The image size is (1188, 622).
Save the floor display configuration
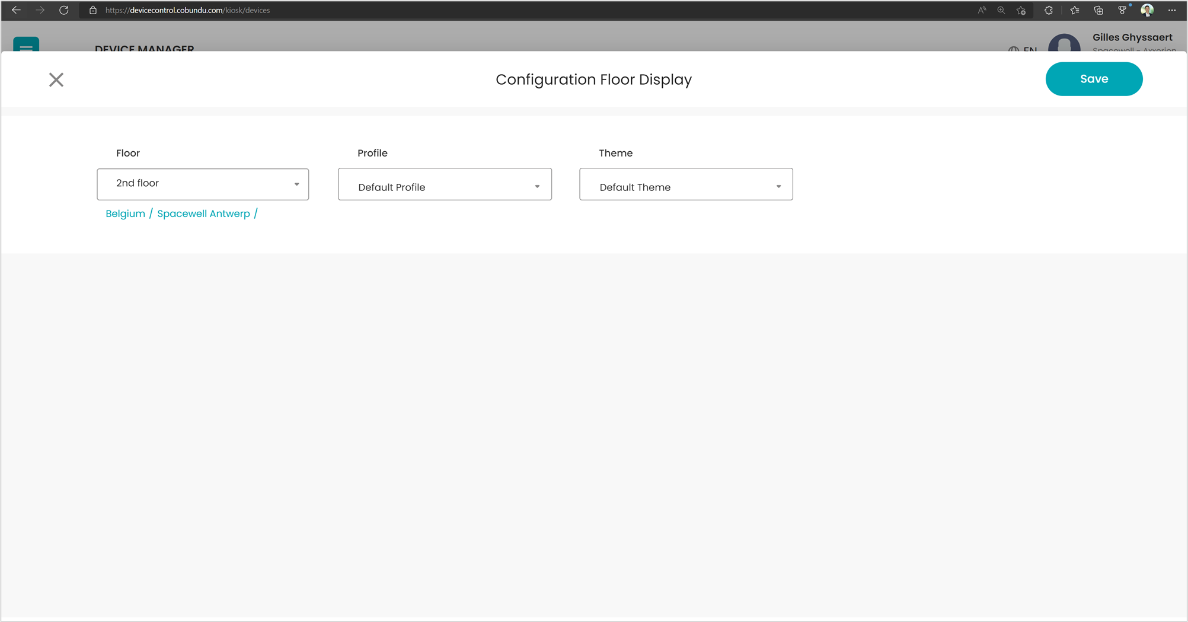(1094, 79)
